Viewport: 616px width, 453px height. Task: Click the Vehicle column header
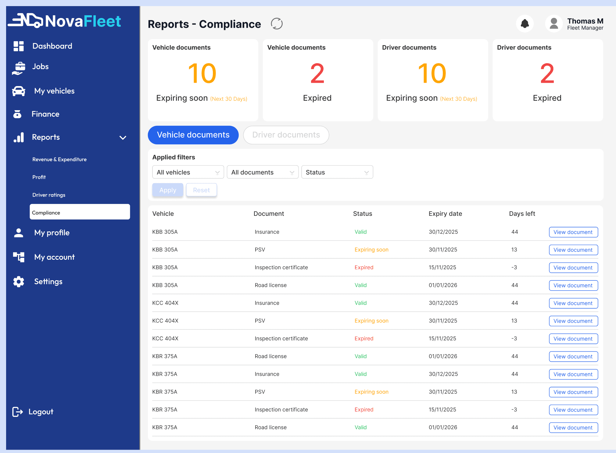coord(163,214)
